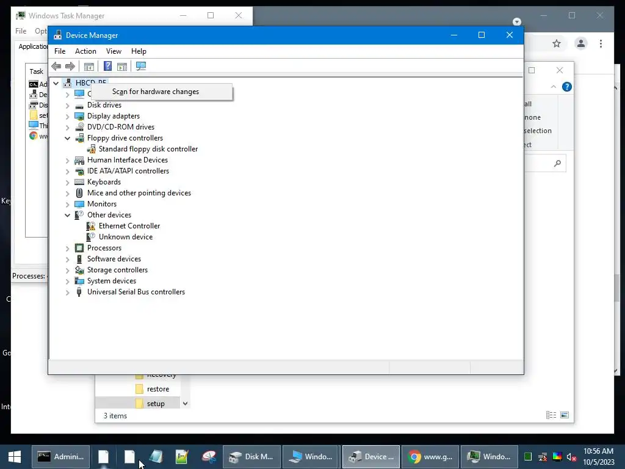Open Help via the blue question mark icon
Image resolution: width=625 pixels, height=469 pixels.
pos(107,66)
